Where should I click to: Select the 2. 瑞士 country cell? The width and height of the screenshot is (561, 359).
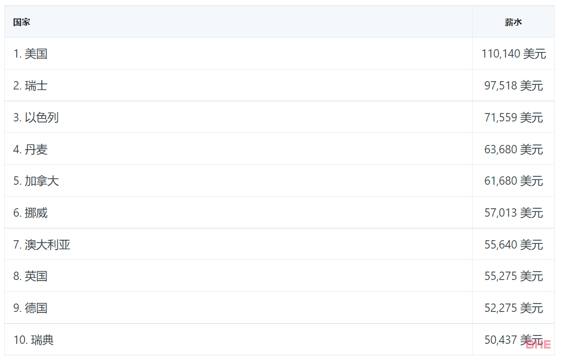point(30,86)
